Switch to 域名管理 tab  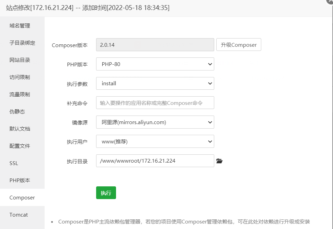pos(22,26)
